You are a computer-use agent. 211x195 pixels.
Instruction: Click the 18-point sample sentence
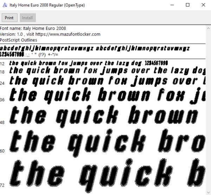click(x=107, y=71)
